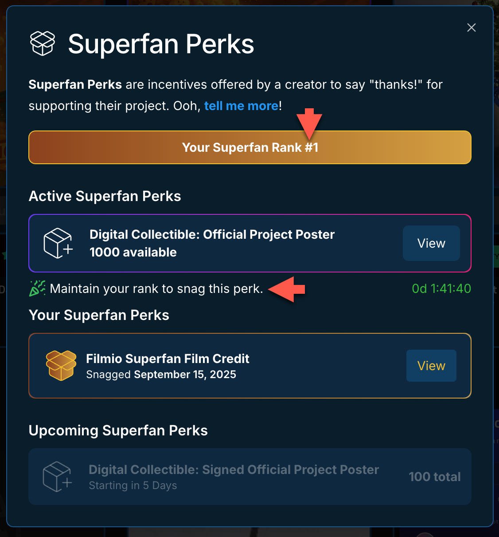499x537 pixels.
Task: Click the "Starting in 5 Days" label
Action: (x=133, y=486)
